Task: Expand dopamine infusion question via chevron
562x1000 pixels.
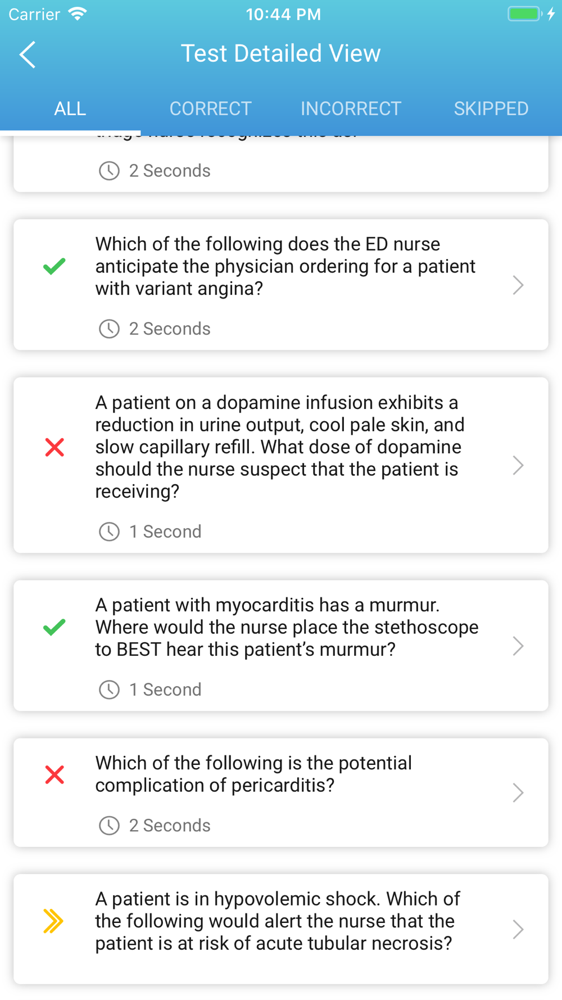Action: [518, 465]
